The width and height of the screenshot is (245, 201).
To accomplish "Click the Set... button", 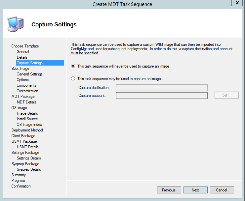I will pyautogui.click(x=226, y=95).
